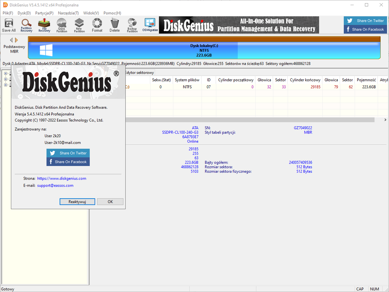Click the Pojemność column header
The image size is (389, 292).
[x=366, y=80]
